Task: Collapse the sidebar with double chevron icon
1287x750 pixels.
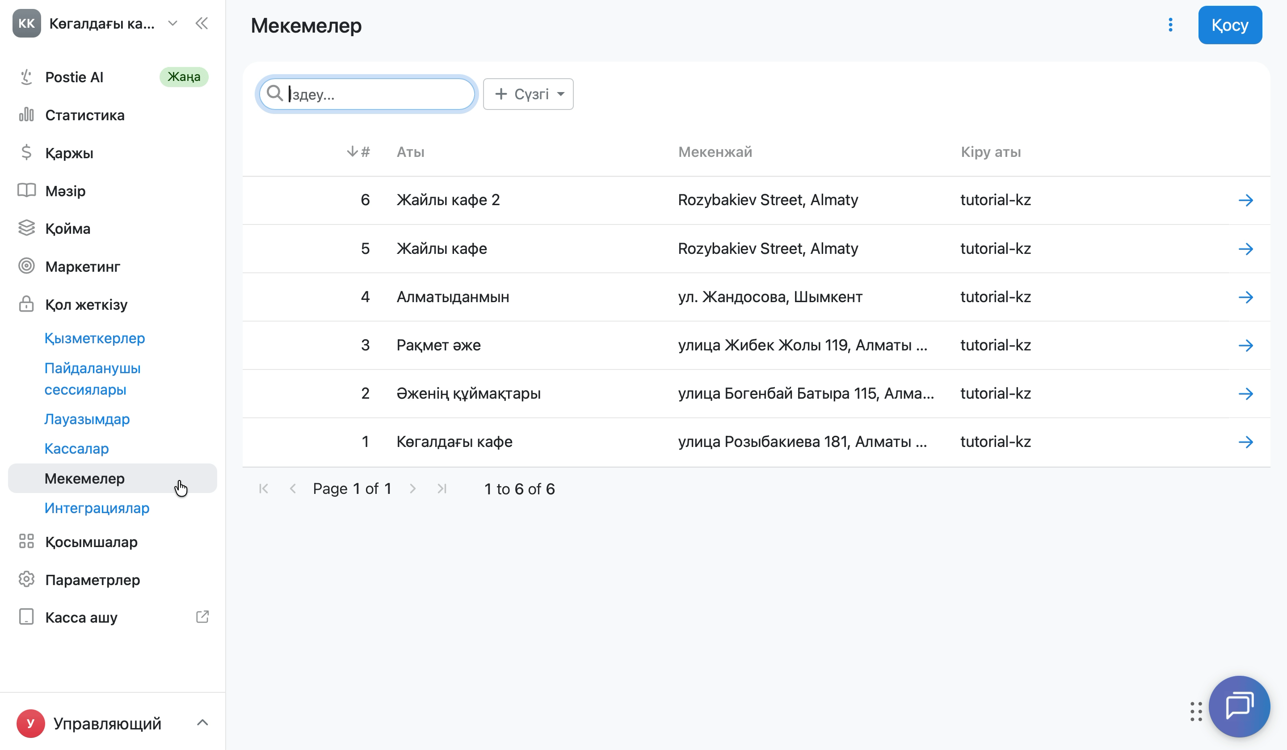Action: (x=202, y=24)
